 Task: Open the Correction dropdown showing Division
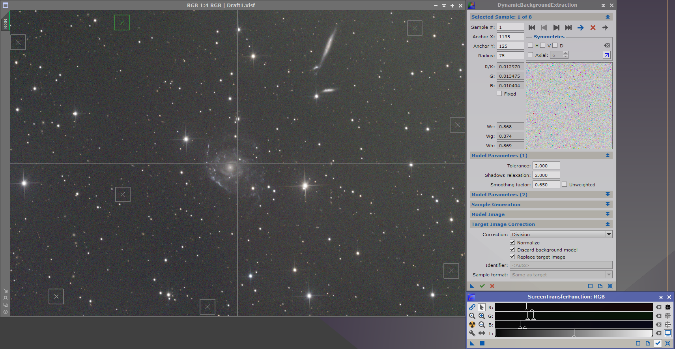[561, 235]
